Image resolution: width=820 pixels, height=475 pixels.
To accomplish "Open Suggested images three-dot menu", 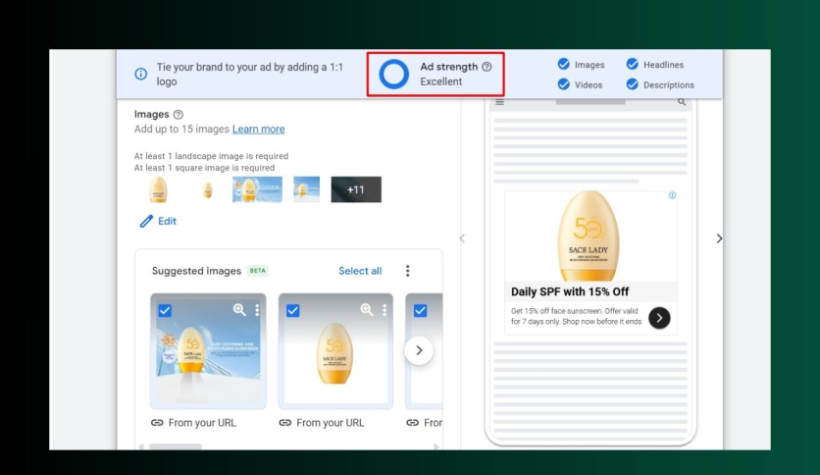I will pos(407,271).
